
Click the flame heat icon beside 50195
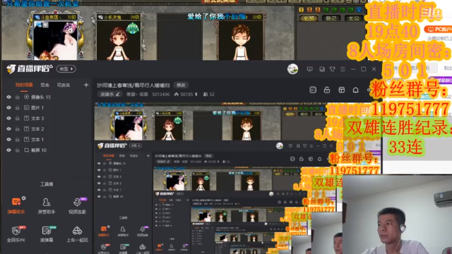[177, 94]
